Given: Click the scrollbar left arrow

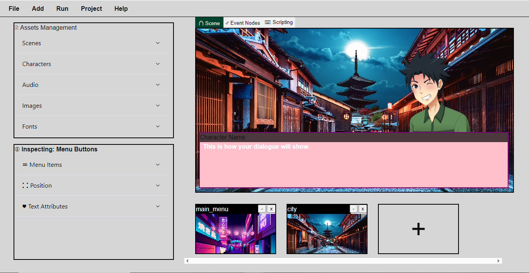Looking at the screenshot, I should [187, 261].
